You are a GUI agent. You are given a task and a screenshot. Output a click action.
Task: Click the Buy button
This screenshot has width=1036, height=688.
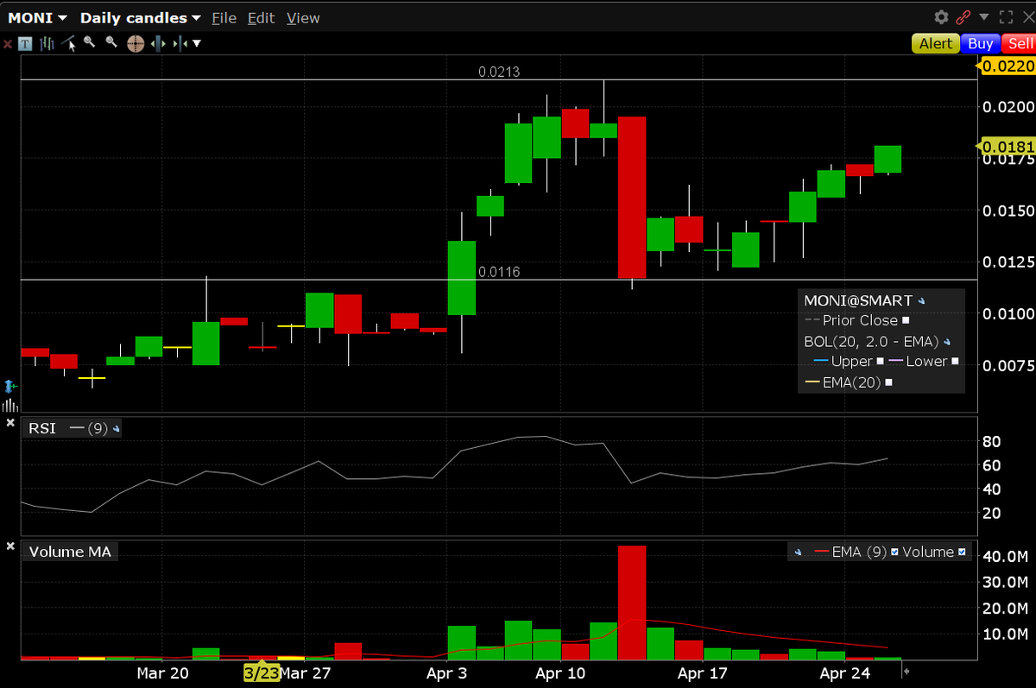tap(981, 43)
